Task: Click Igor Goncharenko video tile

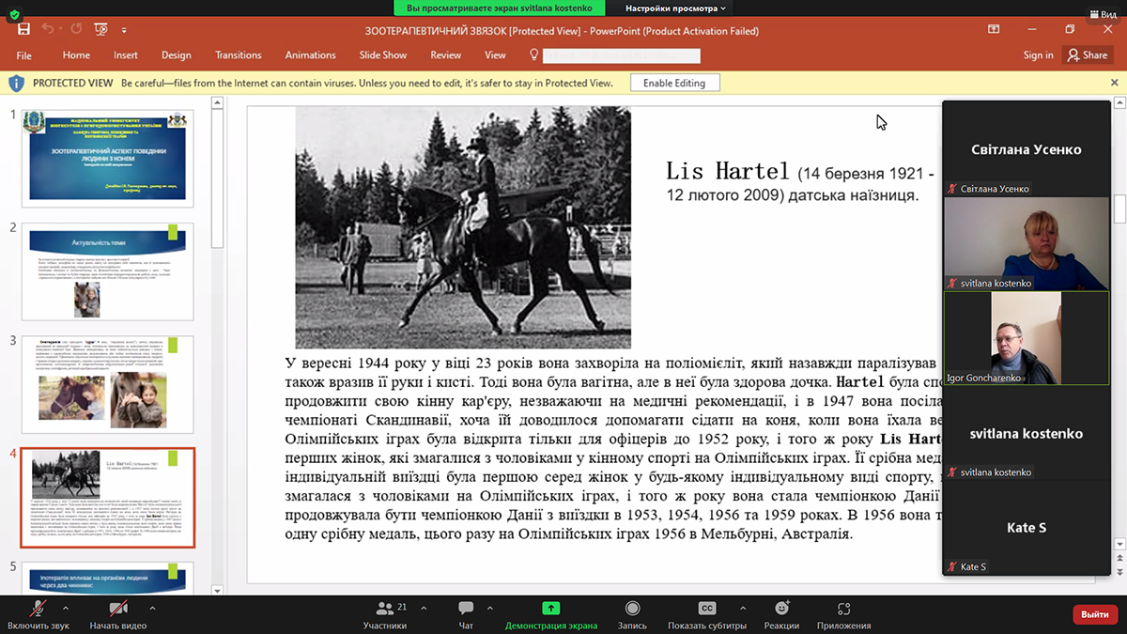Action: [1026, 338]
